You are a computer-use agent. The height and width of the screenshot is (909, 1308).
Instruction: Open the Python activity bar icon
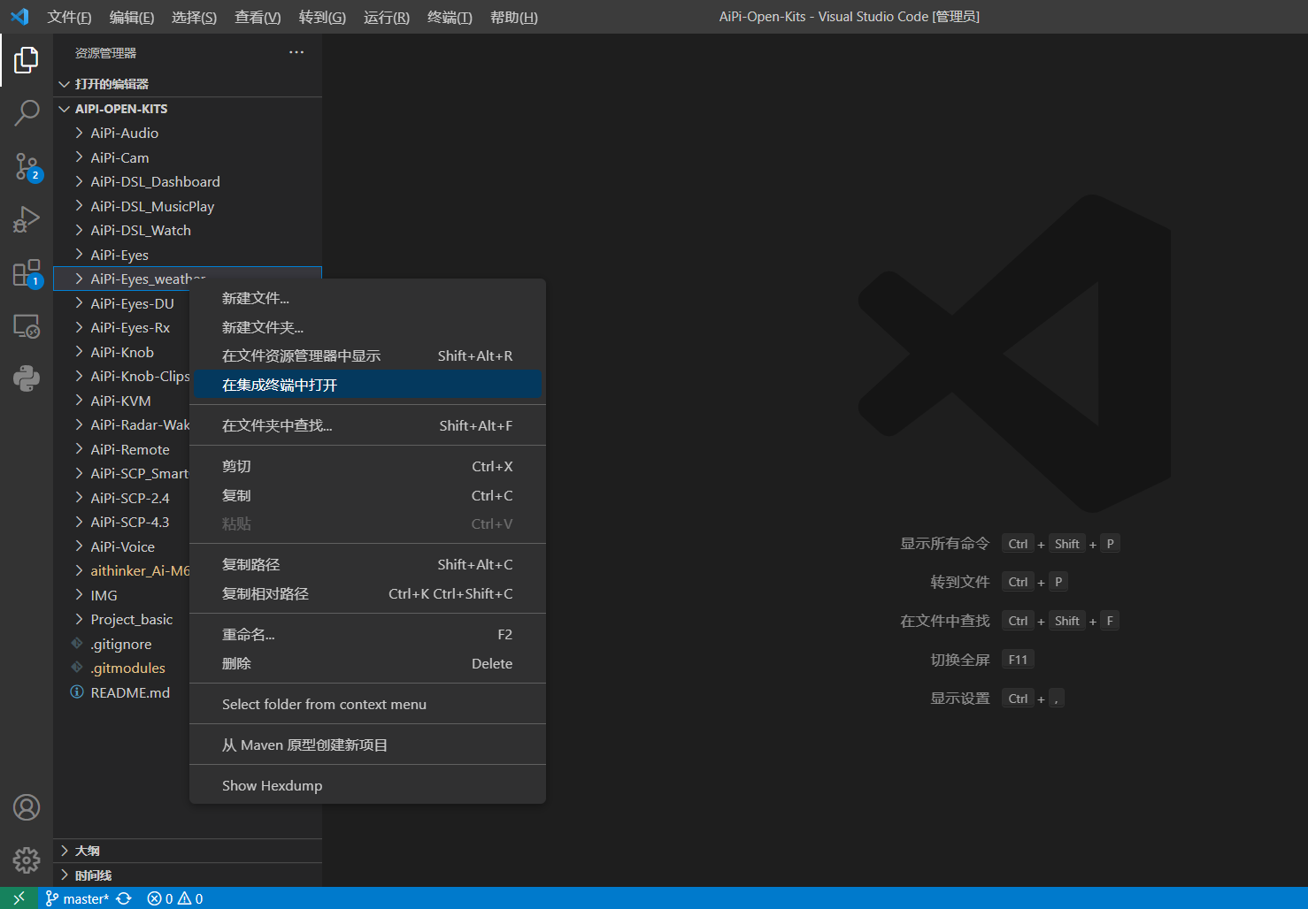tap(27, 378)
